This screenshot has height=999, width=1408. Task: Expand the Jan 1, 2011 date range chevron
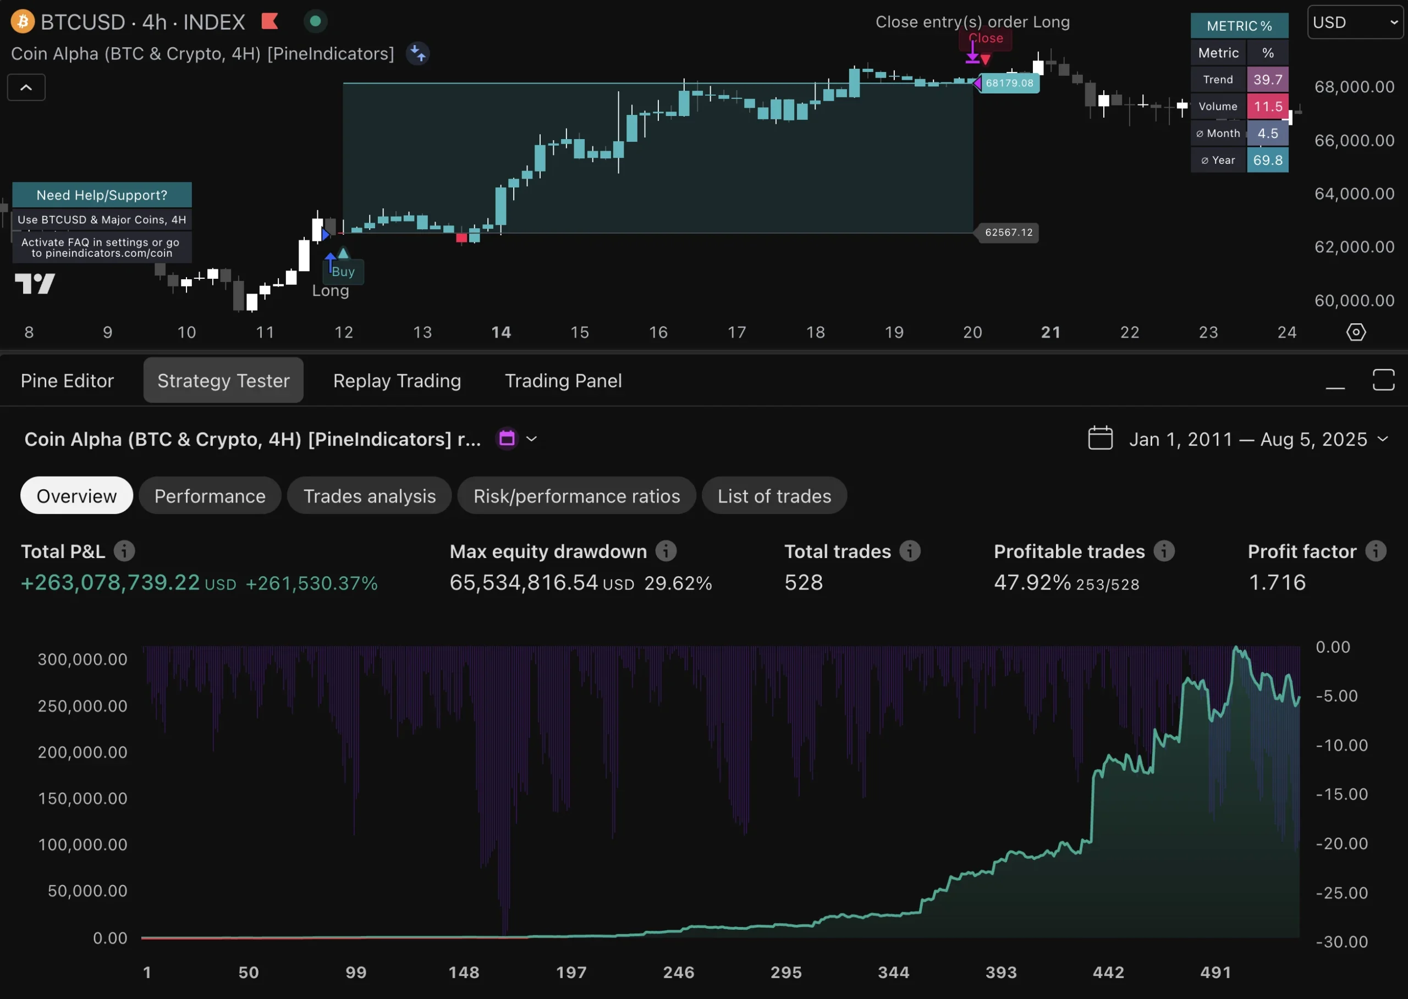pos(1384,439)
